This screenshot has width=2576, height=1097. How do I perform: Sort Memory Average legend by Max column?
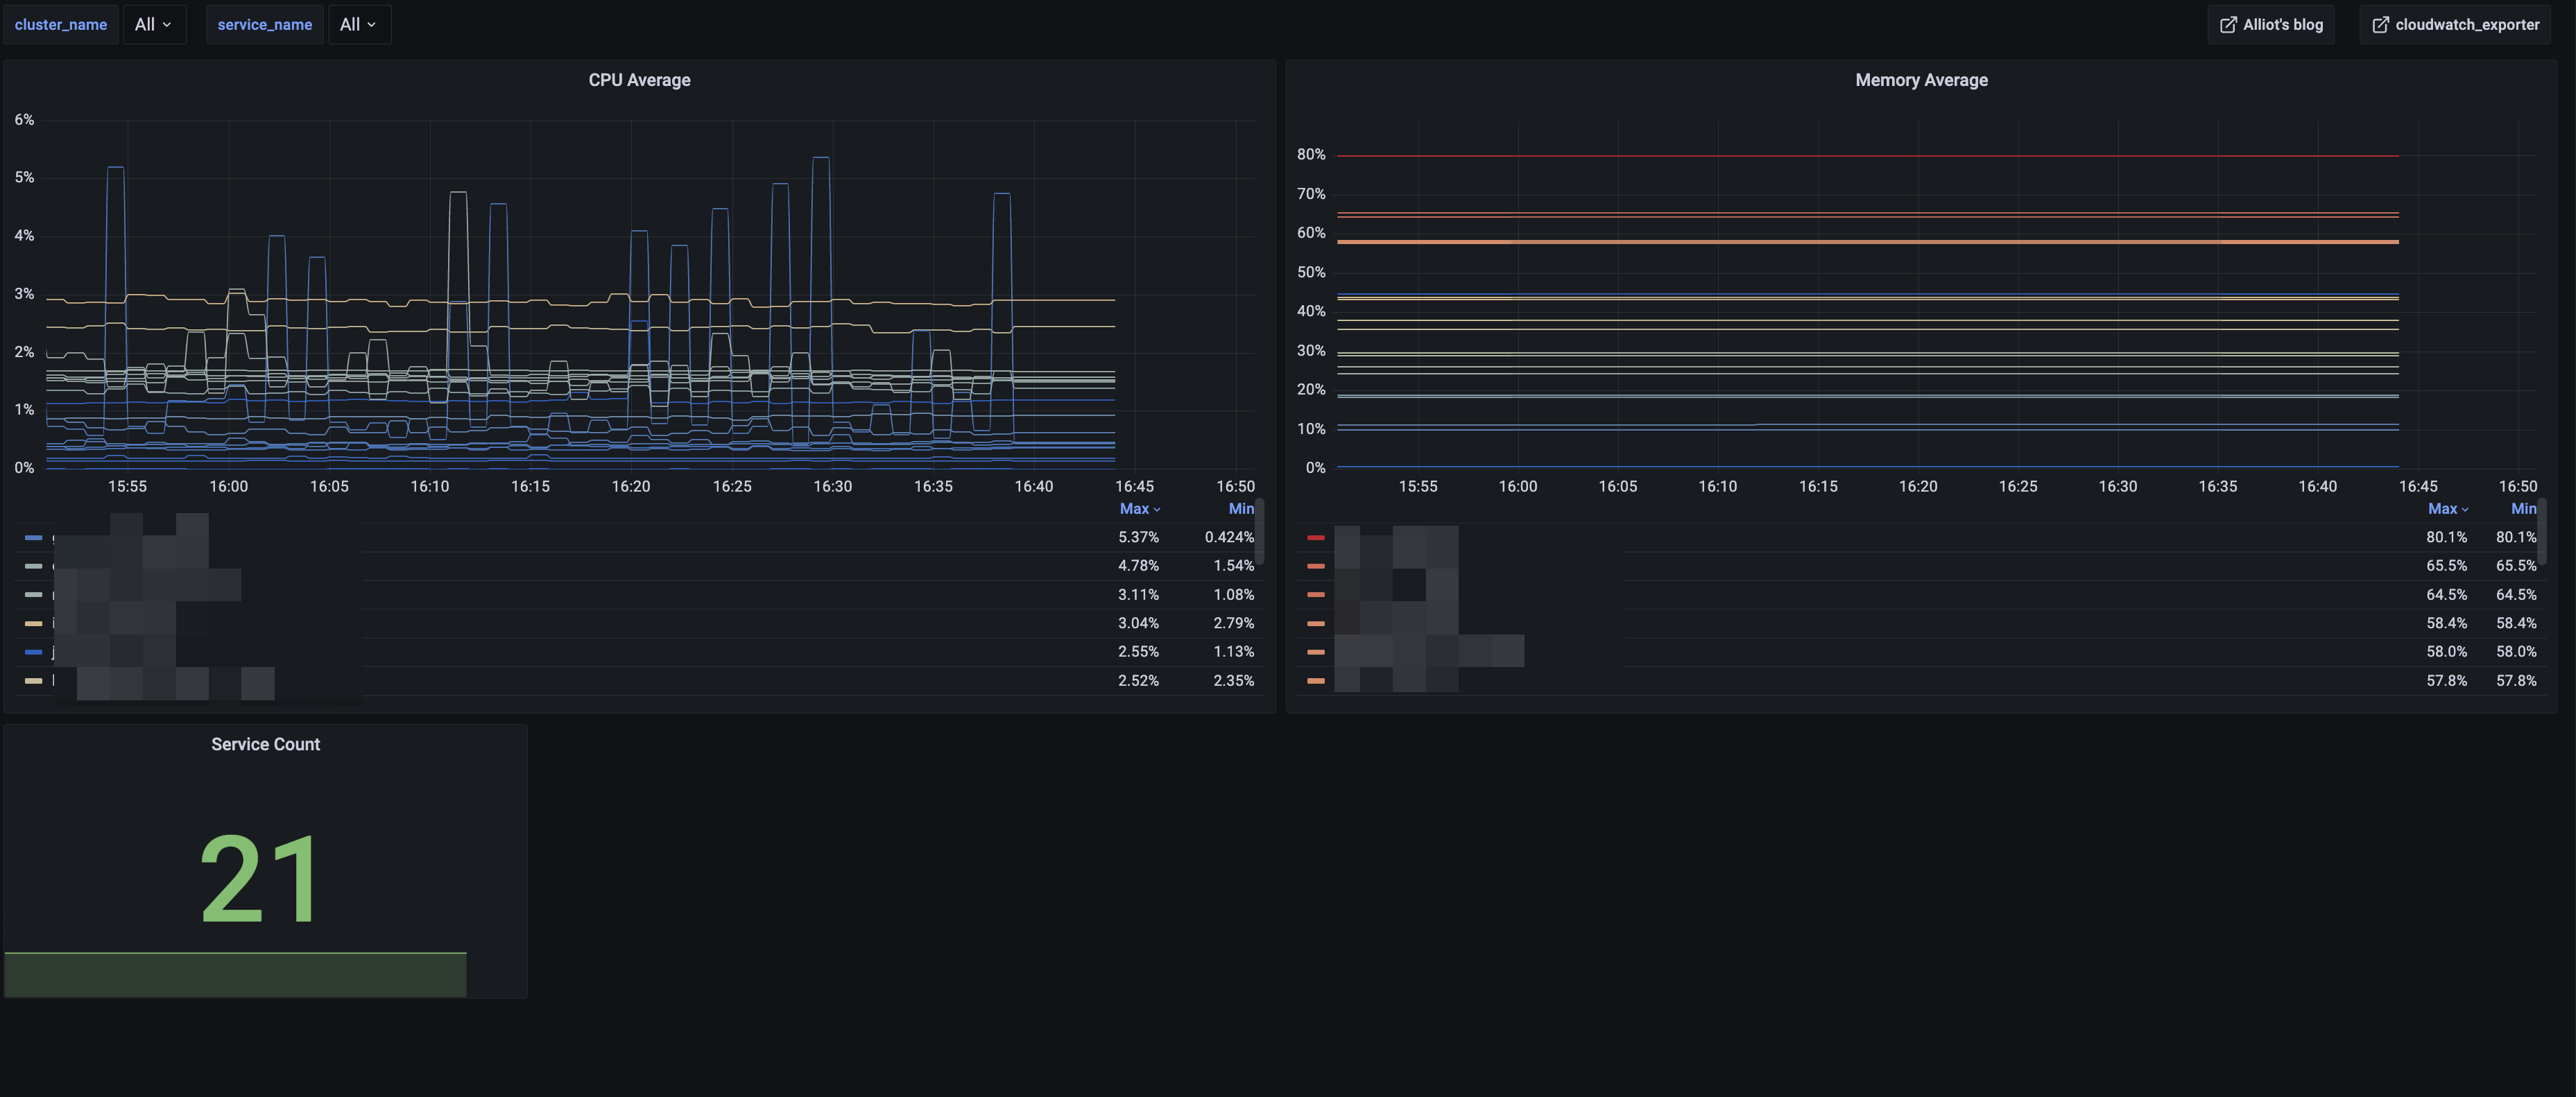tap(2447, 509)
